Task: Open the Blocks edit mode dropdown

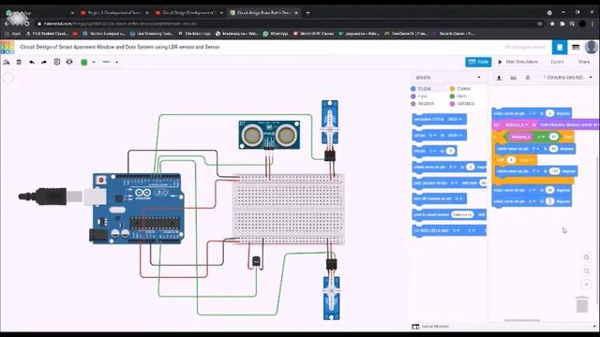Action: tap(448, 77)
